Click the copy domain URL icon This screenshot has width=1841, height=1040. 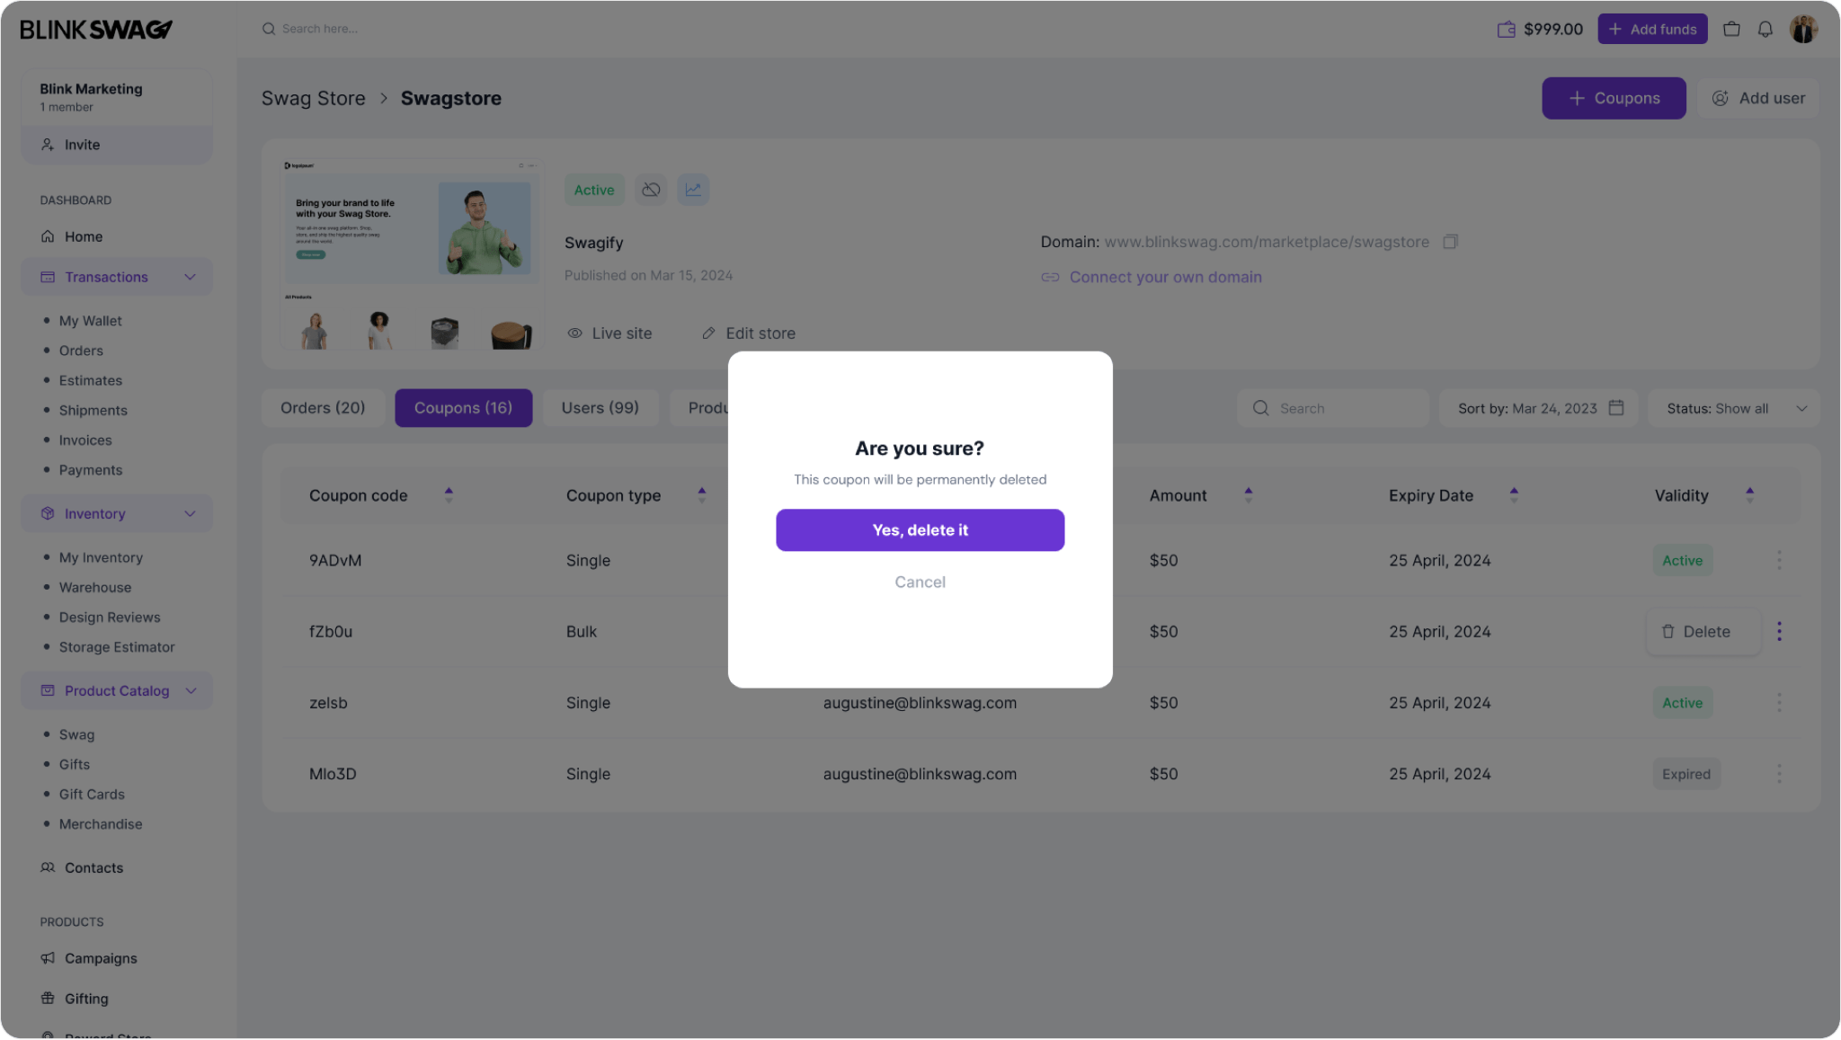(1452, 242)
